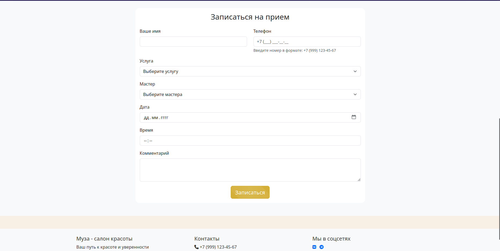Click the 'Комментарий' field label

[x=154, y=153]
